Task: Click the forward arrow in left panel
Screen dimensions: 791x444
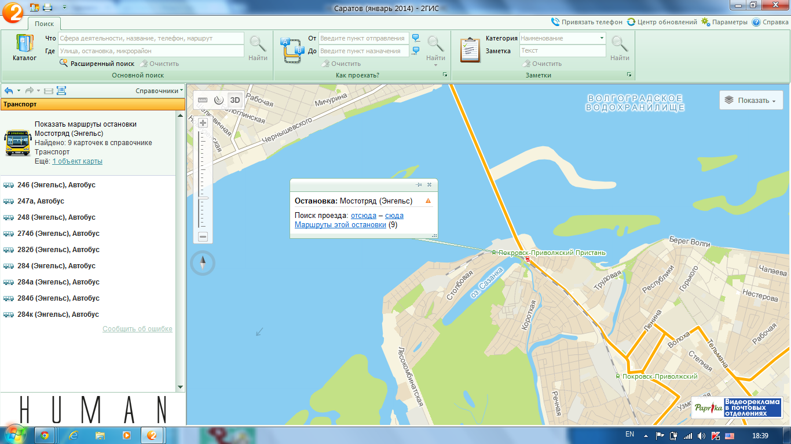Action: pos(30,91)
